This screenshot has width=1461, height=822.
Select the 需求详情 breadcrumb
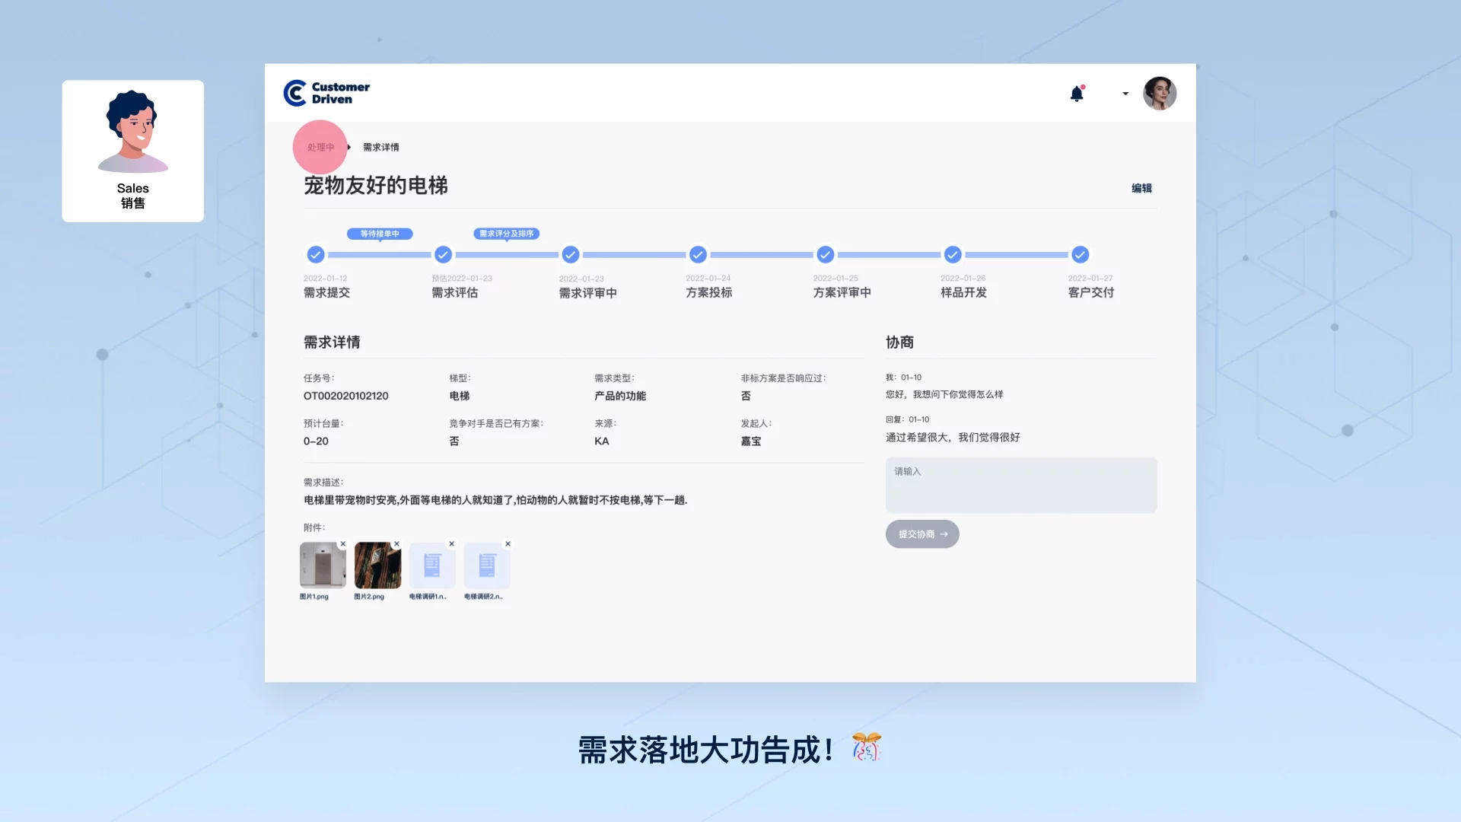[x=381, y=148]
